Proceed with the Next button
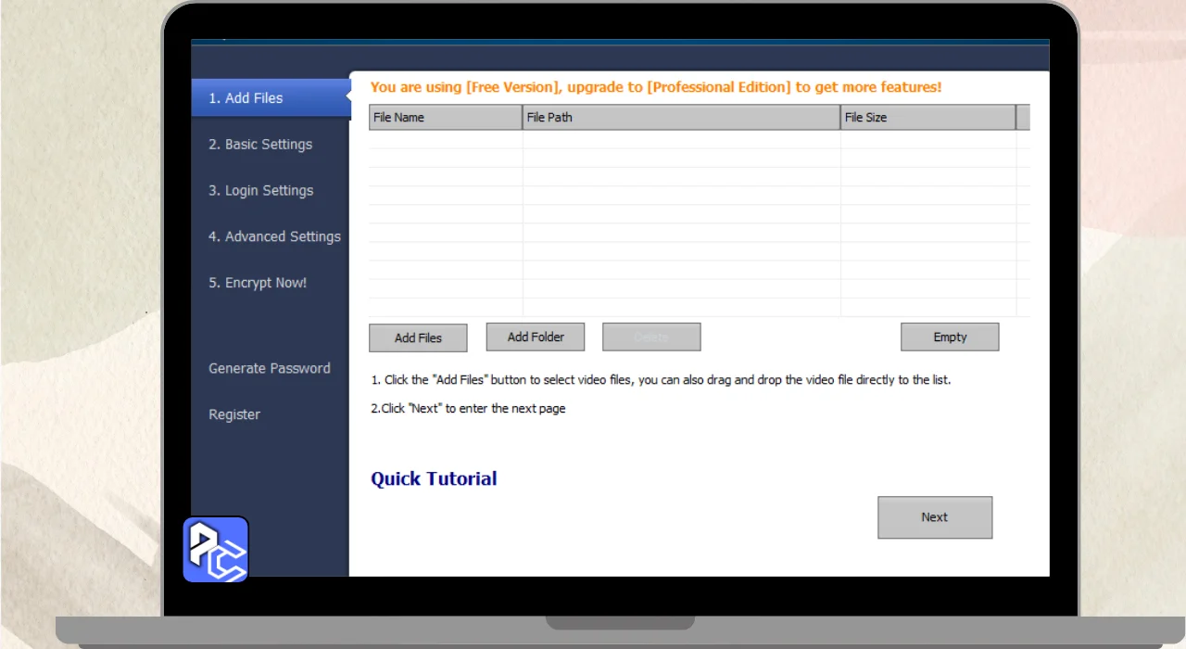 (935, 517)
